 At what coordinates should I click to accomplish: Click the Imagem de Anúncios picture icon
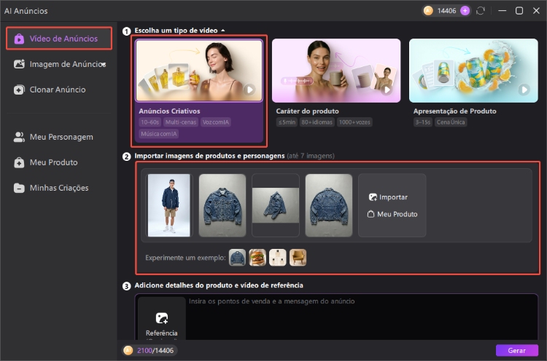point(19,64)
